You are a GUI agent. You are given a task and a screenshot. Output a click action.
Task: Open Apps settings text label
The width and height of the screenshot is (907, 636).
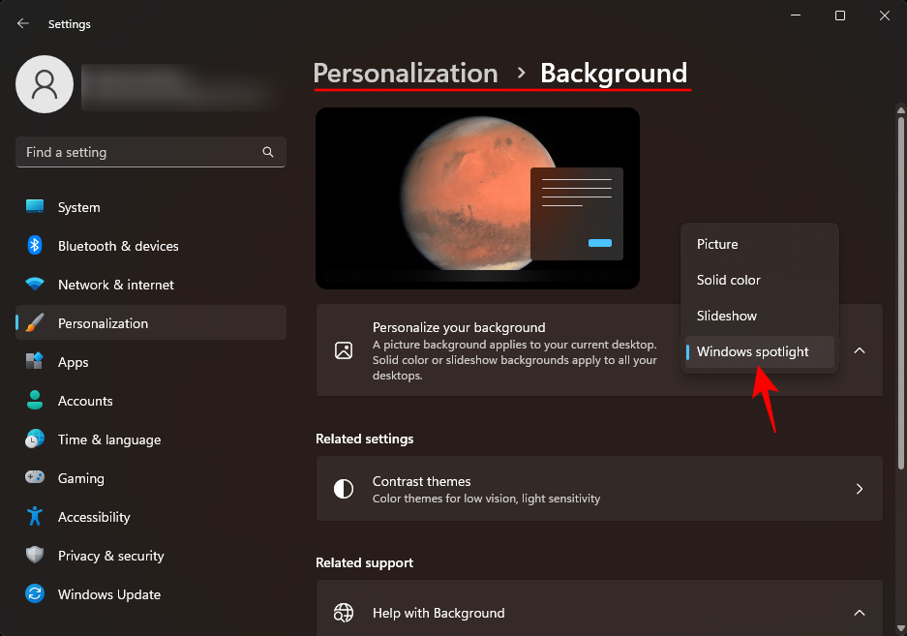pyautogui.click(x=73, y=362)
